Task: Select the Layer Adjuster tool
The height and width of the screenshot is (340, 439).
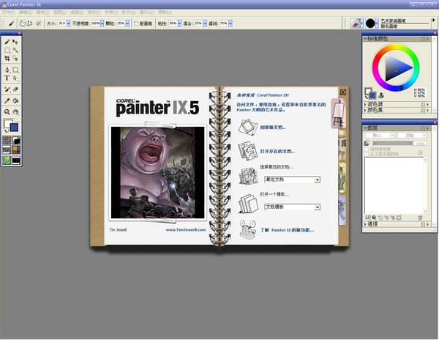Action: tap(15, 42)
